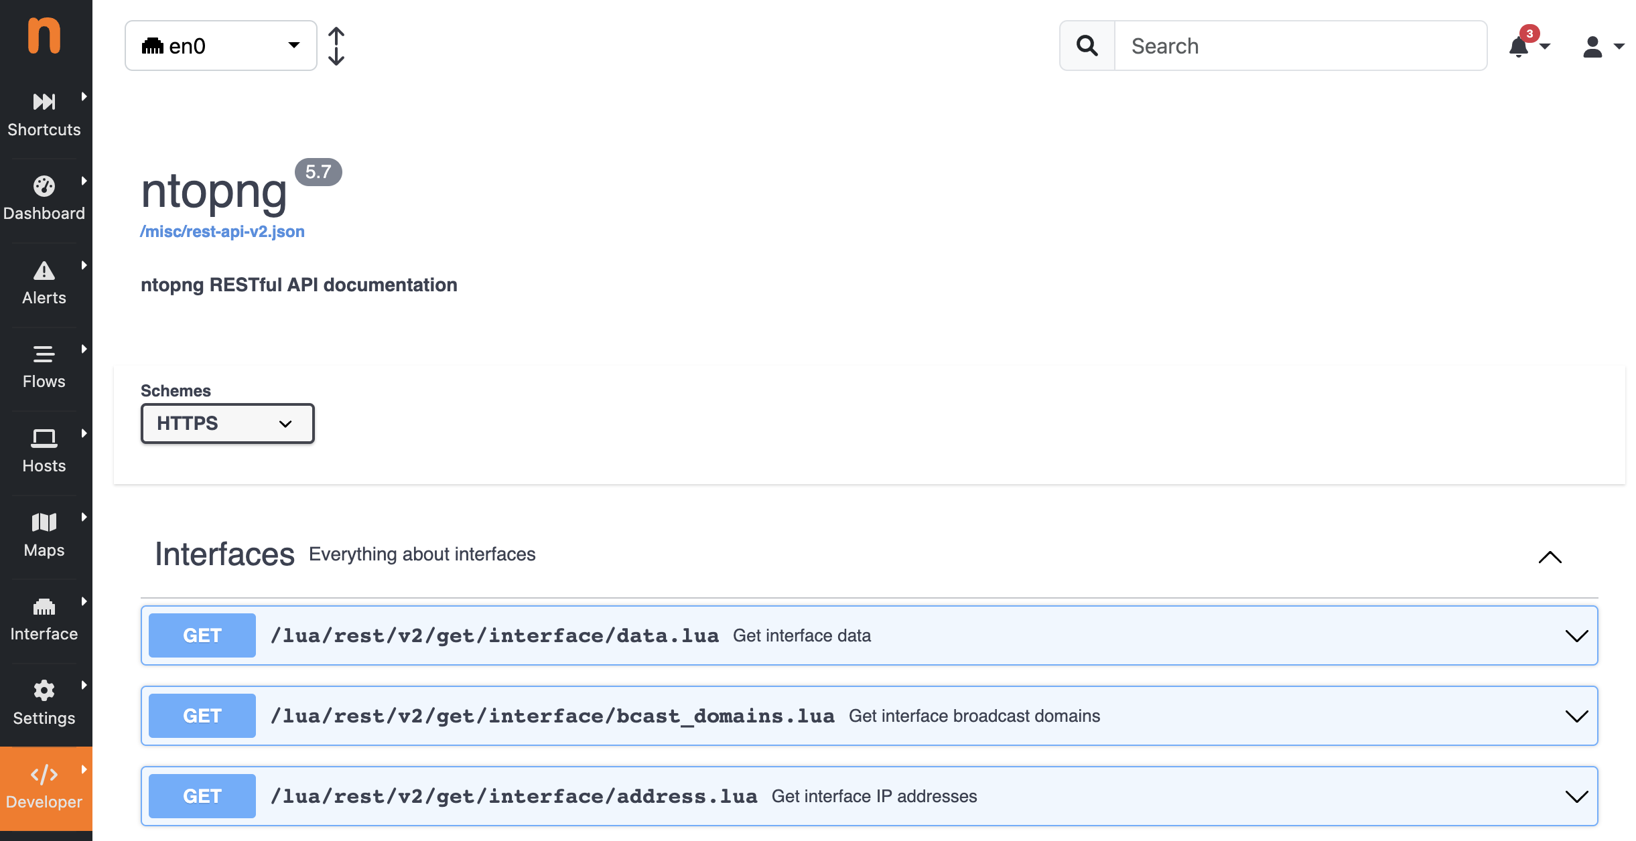
Task: Click the ntopng logo icon
Action: click(44, 35)
